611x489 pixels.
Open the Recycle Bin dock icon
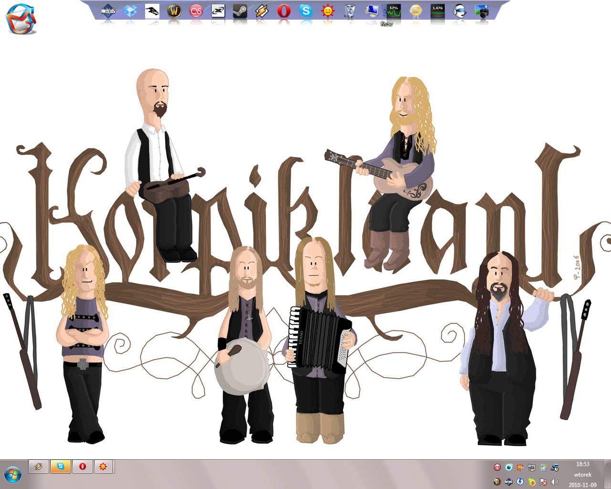tap(350, 11)
